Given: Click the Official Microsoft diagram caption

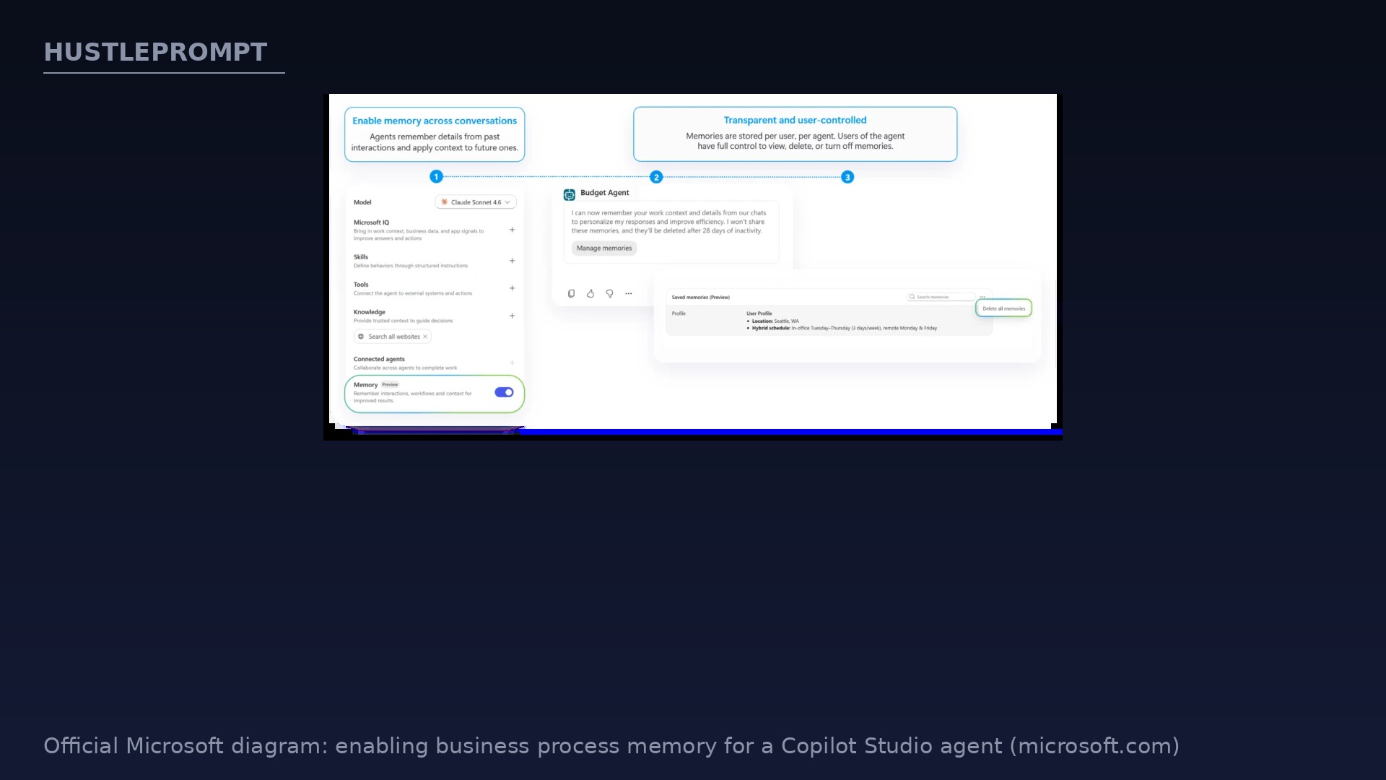Looking at the screenshot, I should tap(611, 746).
